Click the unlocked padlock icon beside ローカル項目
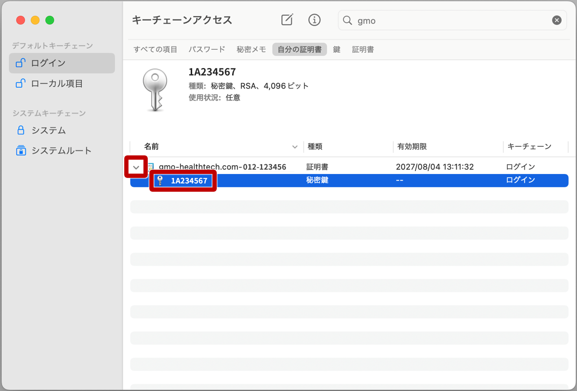This screenshot has height=391, width=577. tap(21, 84)
